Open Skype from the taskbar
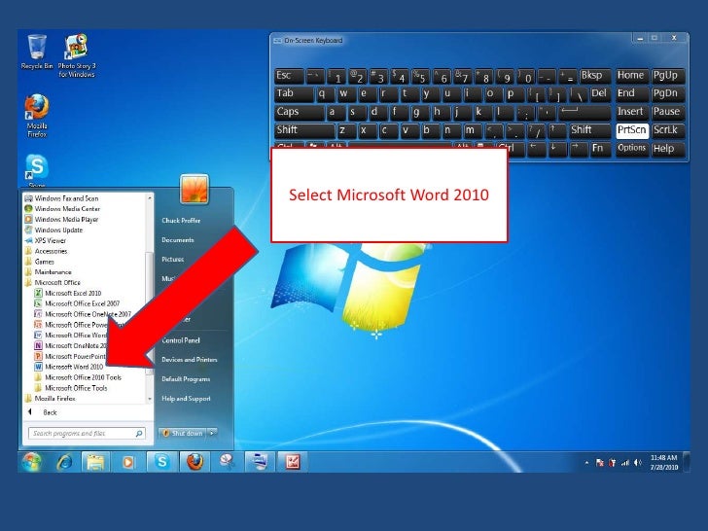This screenshot has width=708, height=531. click(x=161, y=462)
